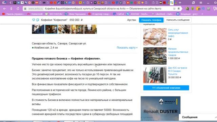Open the Сообщения chat panel
Image resolution: width=217 pixels, height=122 pixels.
pos(198,117)
